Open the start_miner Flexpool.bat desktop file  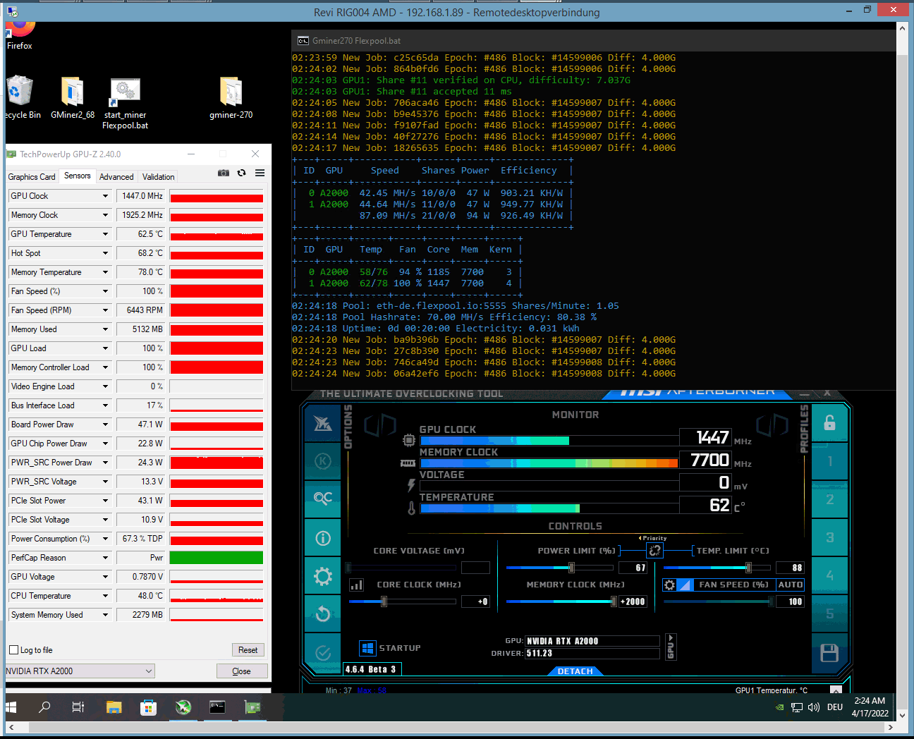coord(125,104)
